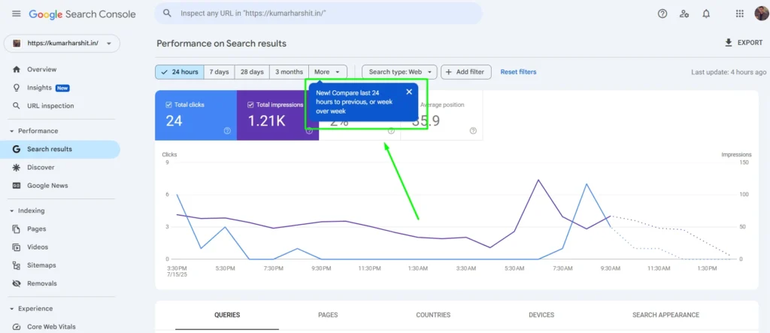This screenshot has height=333, width=770.
Task: Switch to the QUERIES tab
Action: [227, 315]
